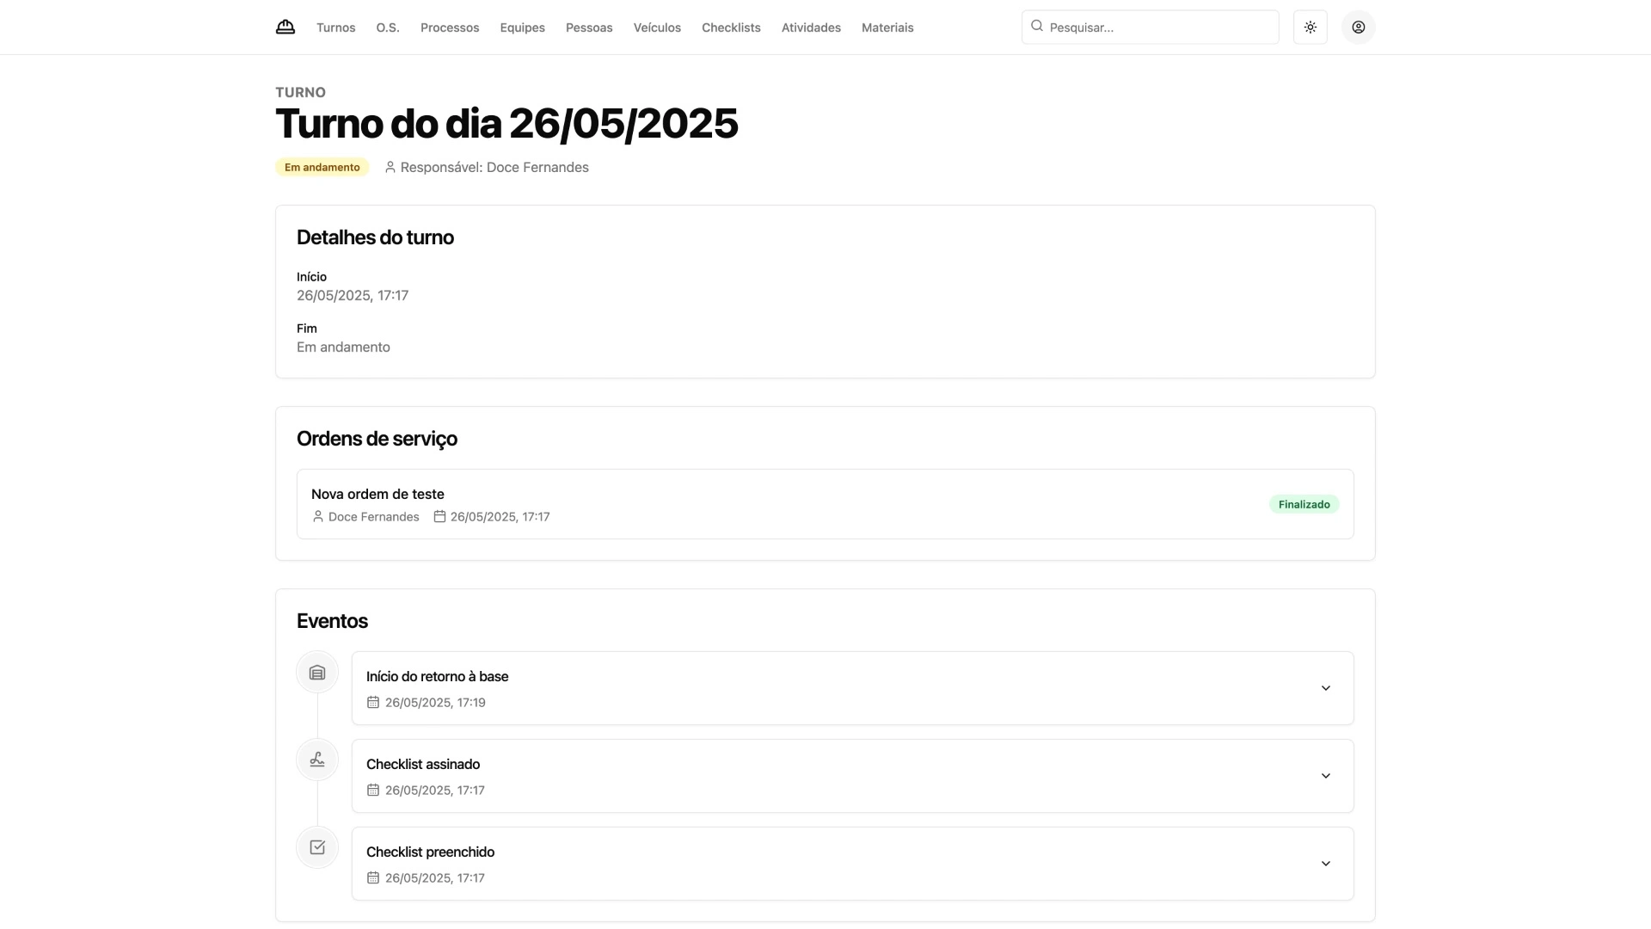Click the checkbox icon for Checklist preenchido
Screen dimensions: 1651x929
point(317,847)
